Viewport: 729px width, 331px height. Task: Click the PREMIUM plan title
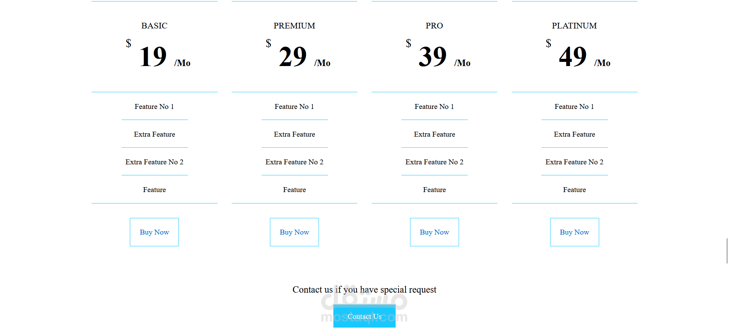294,26
